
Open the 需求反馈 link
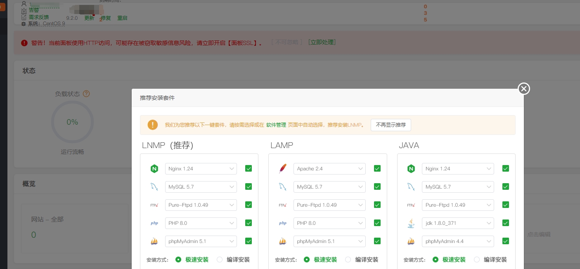point(38,17)
